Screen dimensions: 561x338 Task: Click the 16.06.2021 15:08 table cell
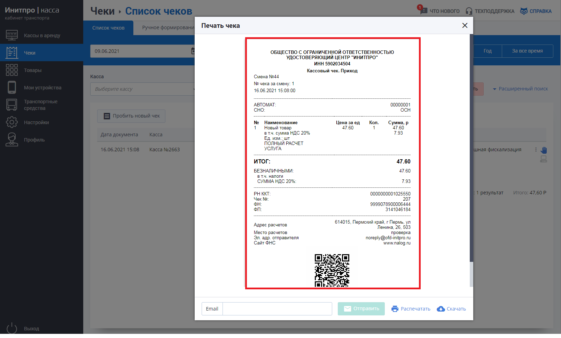point(120,150)
